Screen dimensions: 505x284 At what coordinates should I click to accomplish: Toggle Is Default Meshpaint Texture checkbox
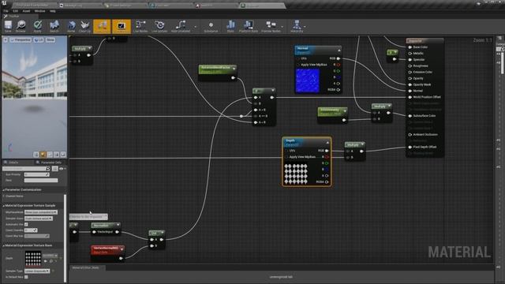(26, 277)
